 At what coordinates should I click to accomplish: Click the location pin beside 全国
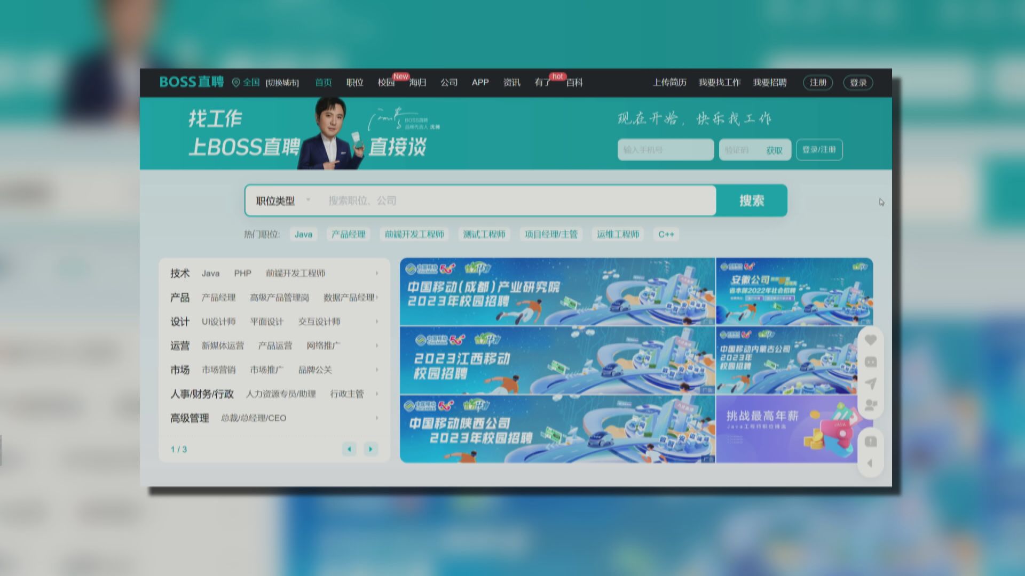[235, 82]
